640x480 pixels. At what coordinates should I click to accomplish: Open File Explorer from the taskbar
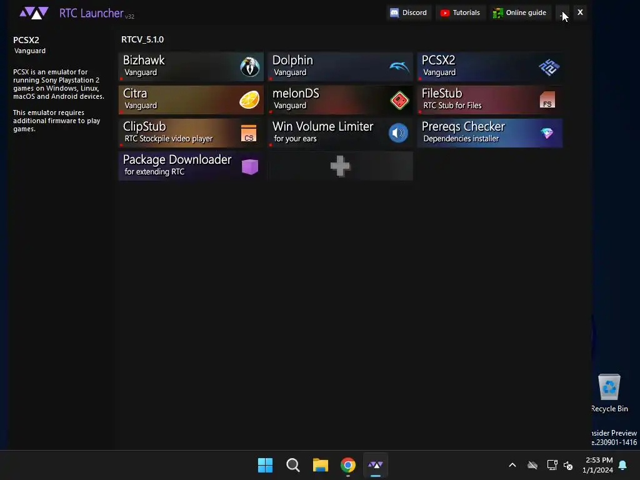pos(321,465)
